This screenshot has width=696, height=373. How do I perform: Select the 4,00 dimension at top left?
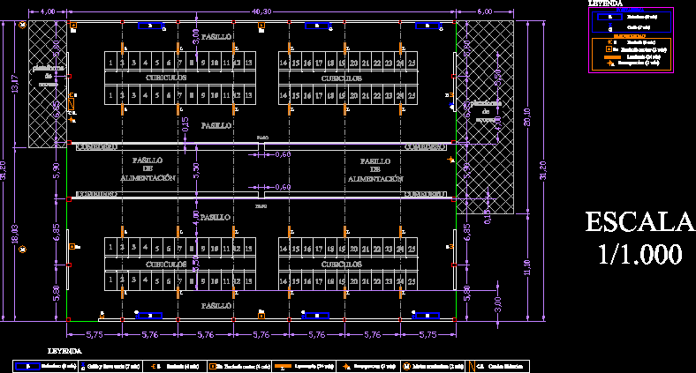[x=48, y=11]
